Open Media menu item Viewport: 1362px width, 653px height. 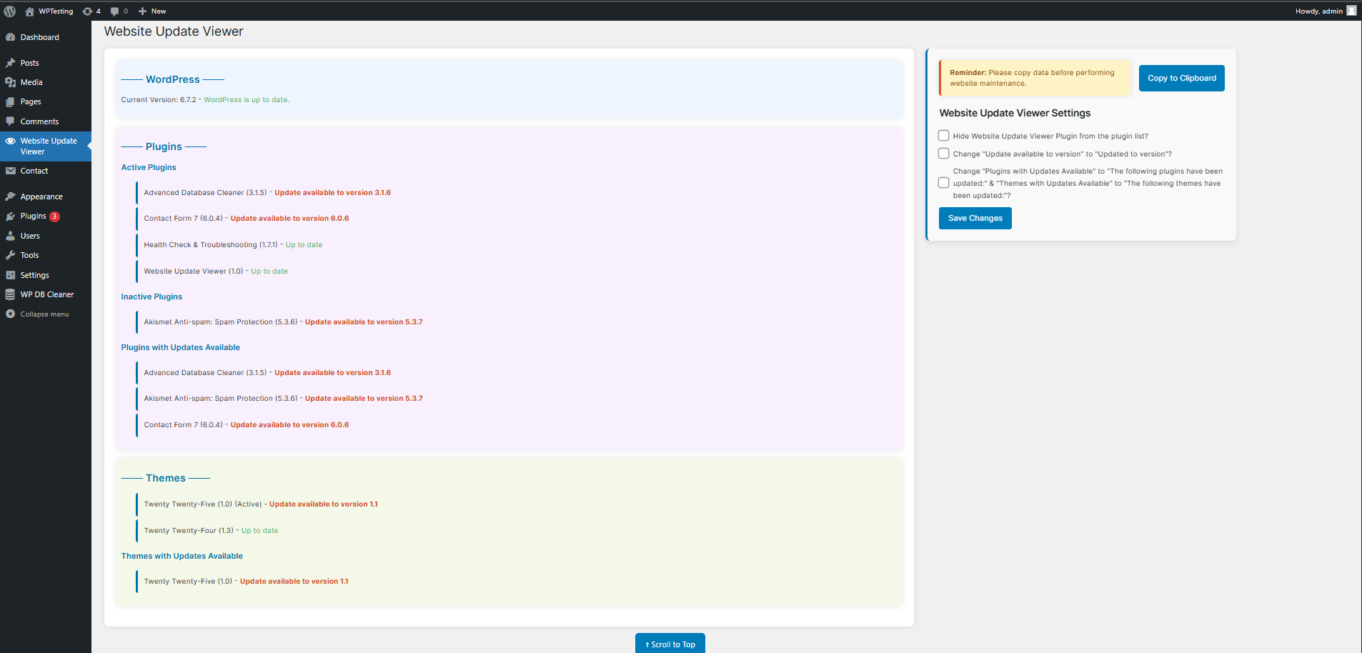pos(46,82)
